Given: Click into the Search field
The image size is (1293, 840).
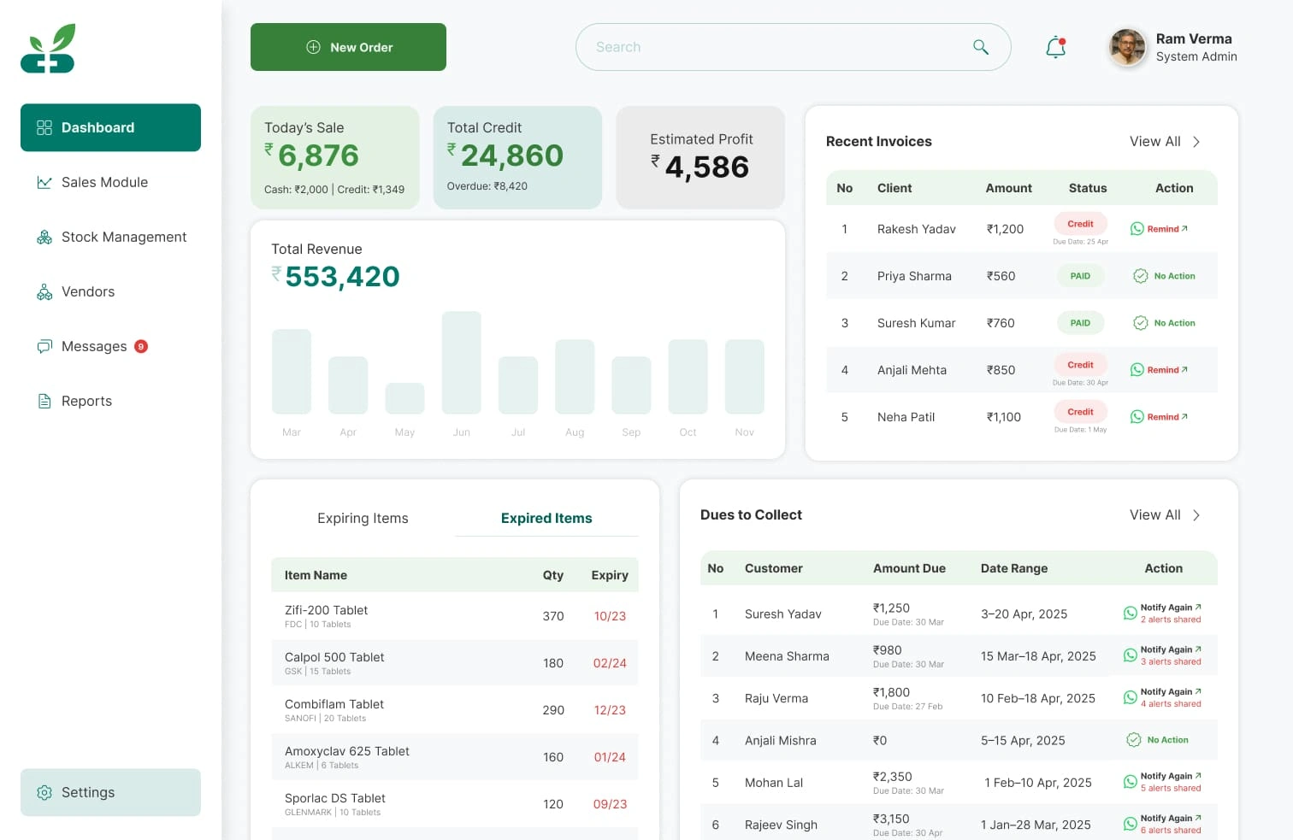Looking at the screenshot, I should tap(793, 47).
